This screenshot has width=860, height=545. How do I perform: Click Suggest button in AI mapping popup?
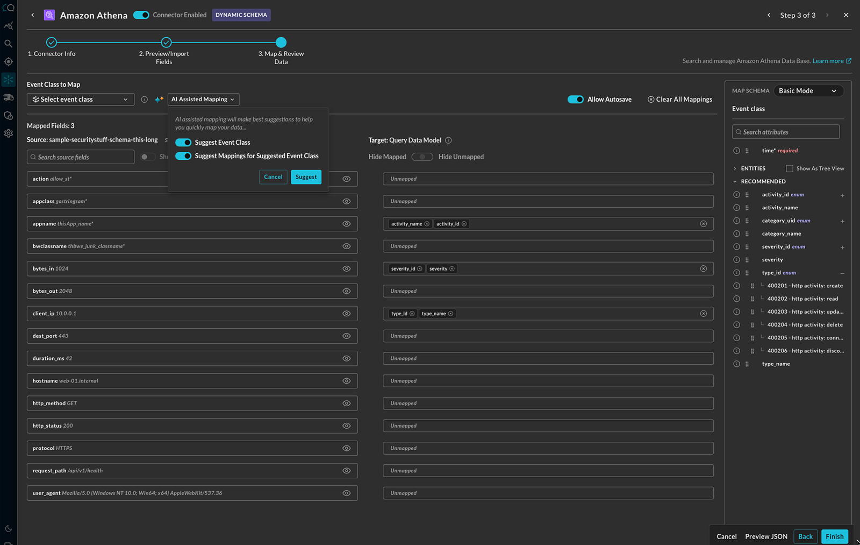(x=306, y=177)
